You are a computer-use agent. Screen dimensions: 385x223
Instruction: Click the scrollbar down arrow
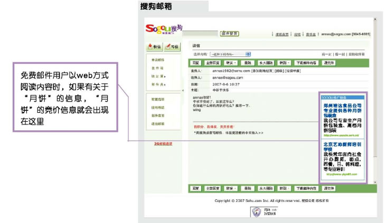click(x=375, y=182)
